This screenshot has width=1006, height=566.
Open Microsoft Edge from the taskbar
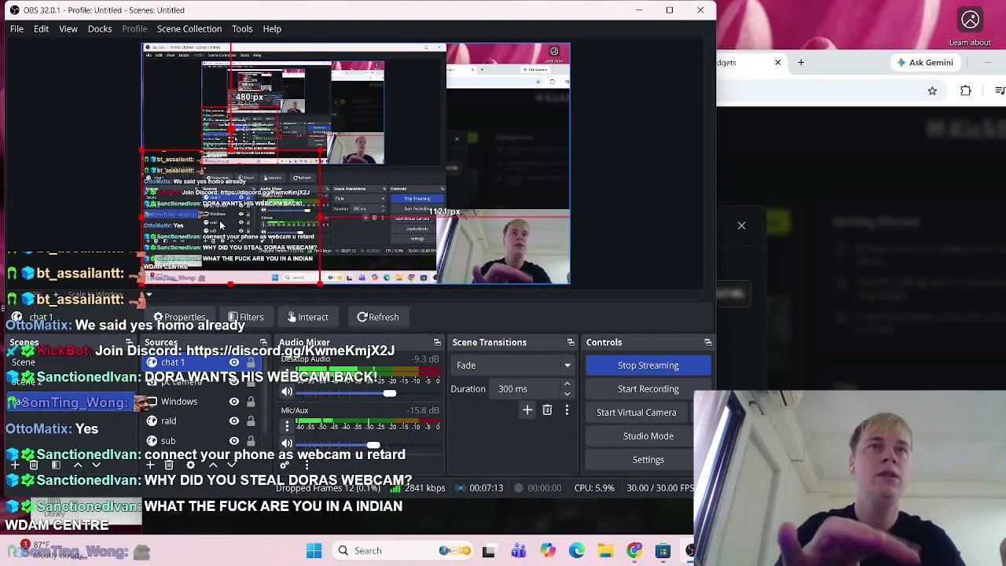point(576,551)
